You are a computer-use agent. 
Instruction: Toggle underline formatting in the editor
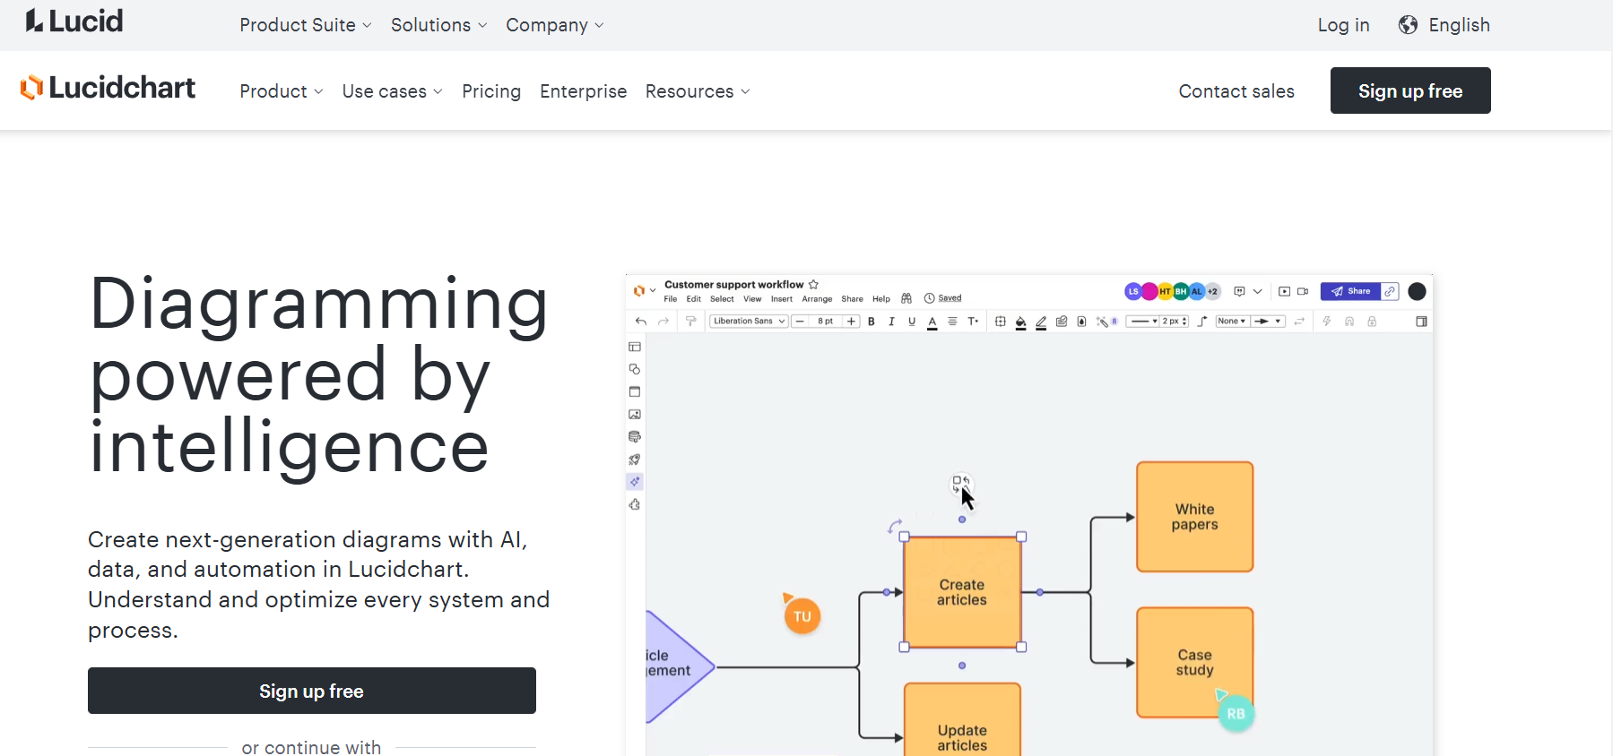click(x=912, y=322)
